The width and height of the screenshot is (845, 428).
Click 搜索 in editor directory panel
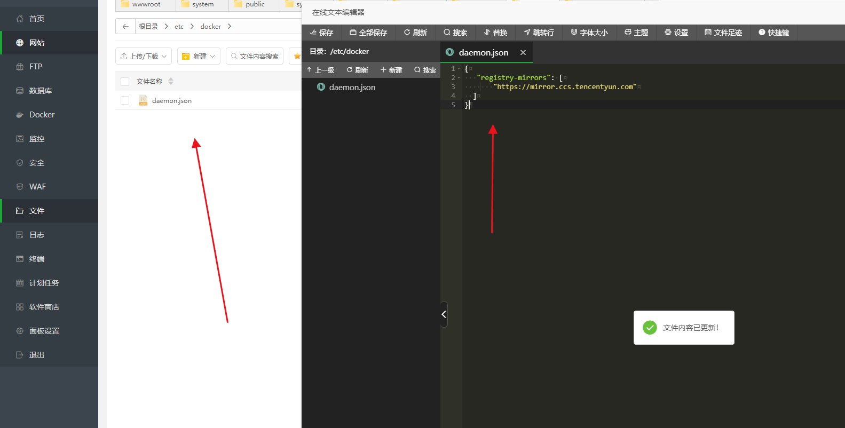pyautogui.click(x=425, y=70)
